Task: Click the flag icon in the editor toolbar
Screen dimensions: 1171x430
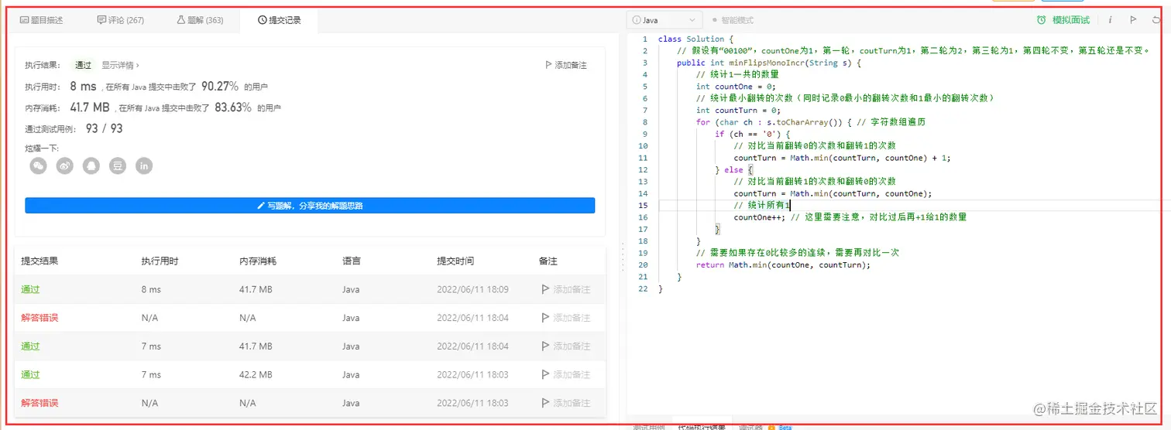Action: point(1133,20)
